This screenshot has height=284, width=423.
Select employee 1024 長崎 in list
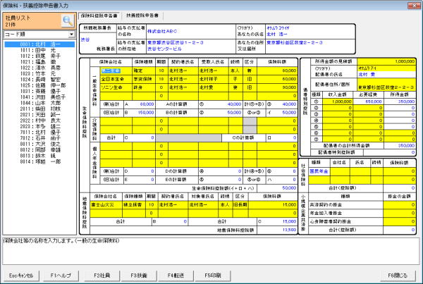click(x=39, y=80)
